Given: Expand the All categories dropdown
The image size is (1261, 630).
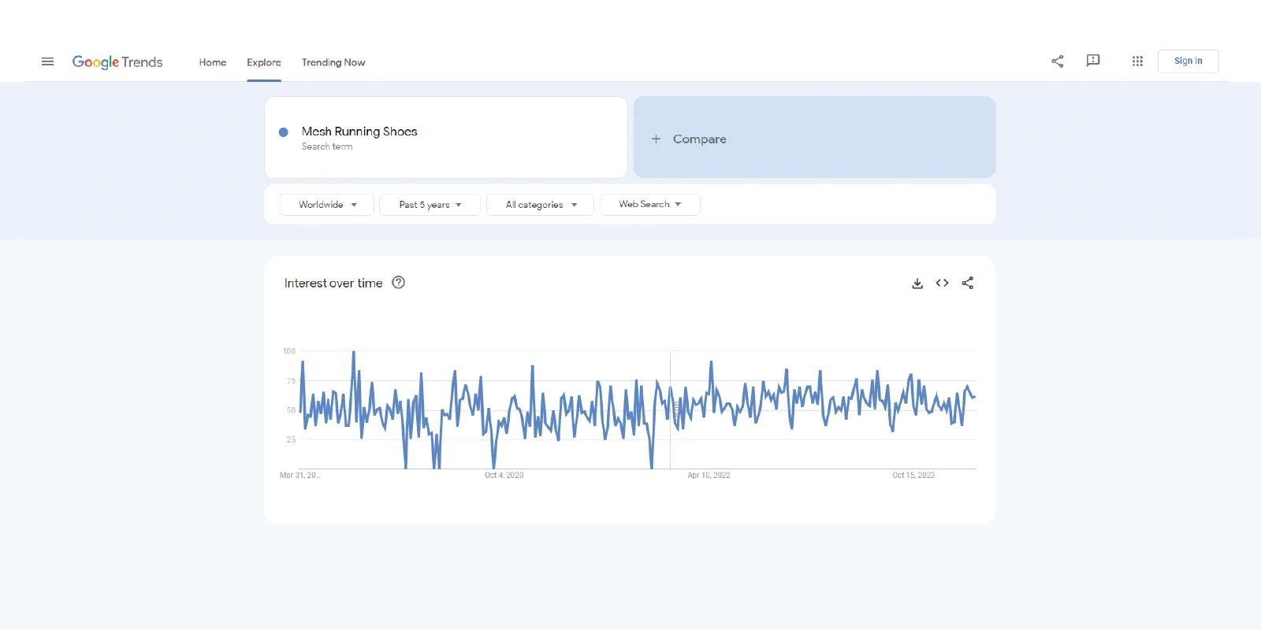Looking at the screenshot, I should coord(541,205).
